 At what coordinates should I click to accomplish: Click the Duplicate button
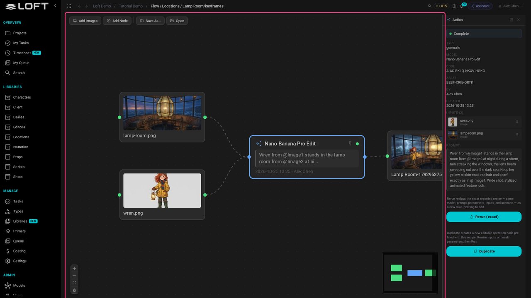click(484, 251)
